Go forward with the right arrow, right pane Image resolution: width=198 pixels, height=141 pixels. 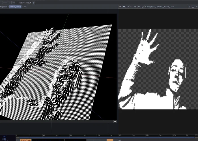[x=131, y=7]
